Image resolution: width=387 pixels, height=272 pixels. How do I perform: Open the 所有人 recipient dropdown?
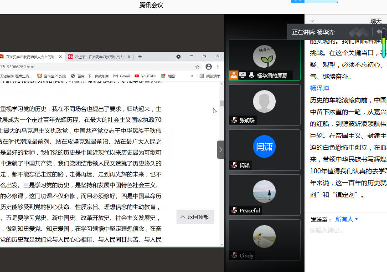point(346,219)
